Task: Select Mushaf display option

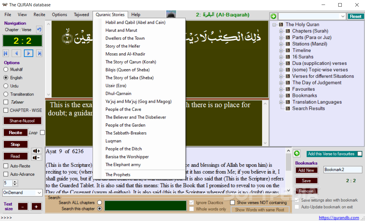Action: click(6, 69)
